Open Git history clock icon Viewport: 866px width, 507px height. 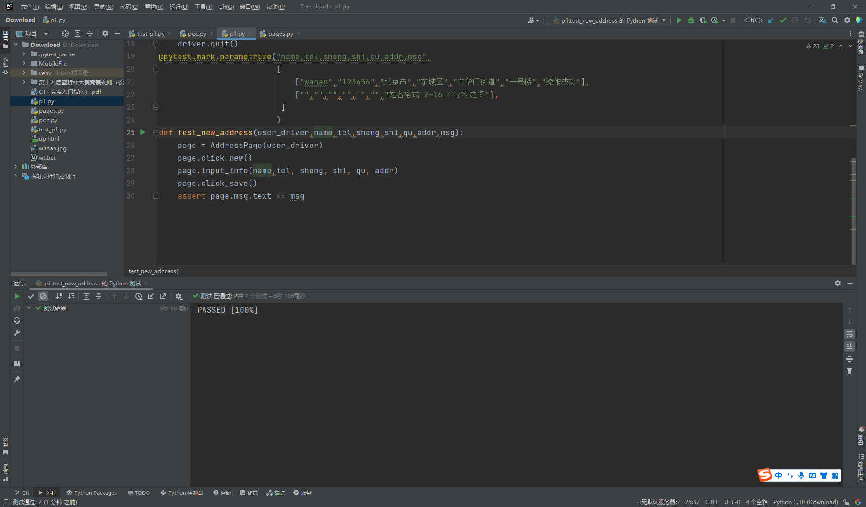(x=795, y=20)
